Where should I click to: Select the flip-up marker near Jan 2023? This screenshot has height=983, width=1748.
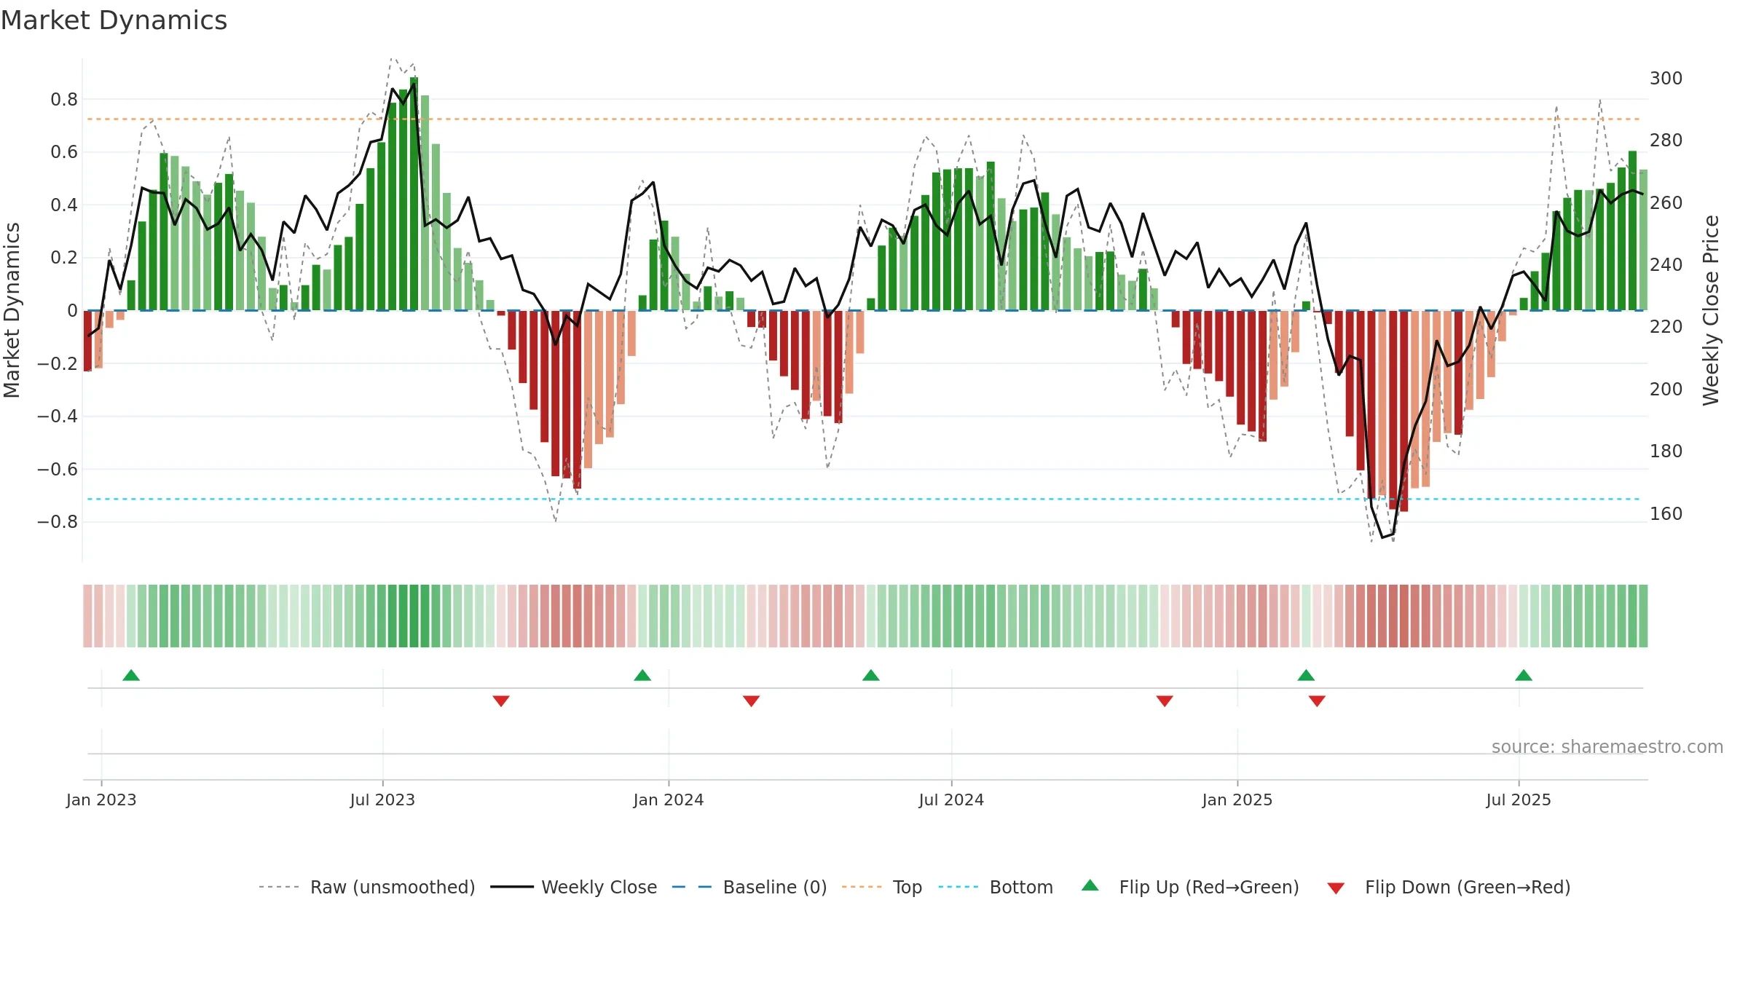click(x=131, y=675)
